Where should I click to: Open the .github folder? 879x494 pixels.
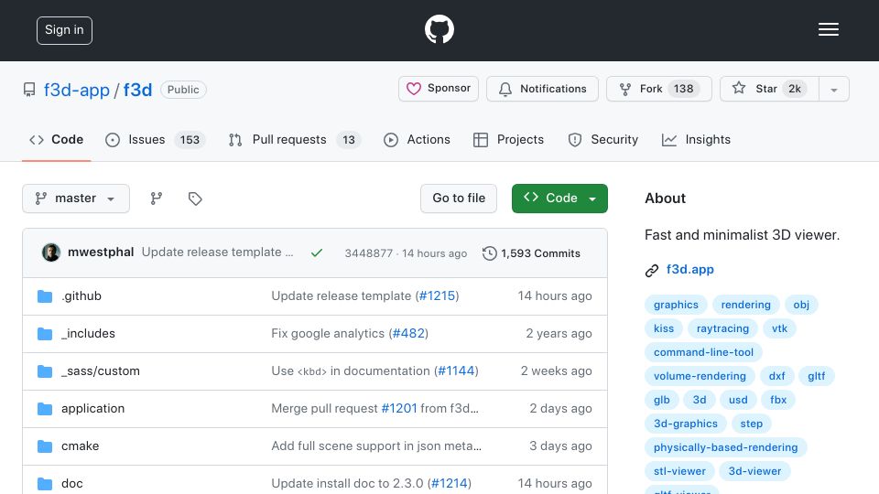point(81,295)
